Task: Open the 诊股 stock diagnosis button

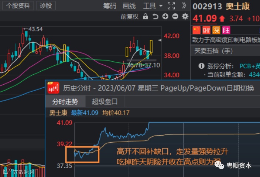Action: pyautogui.click(x=46, y=6)
